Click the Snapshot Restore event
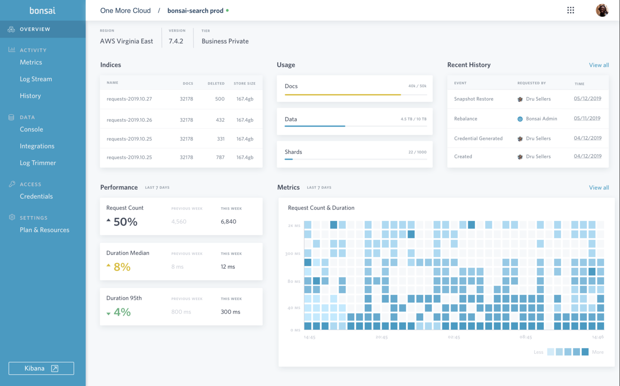This screenshot has width=620, height=386. pos(474,99)
